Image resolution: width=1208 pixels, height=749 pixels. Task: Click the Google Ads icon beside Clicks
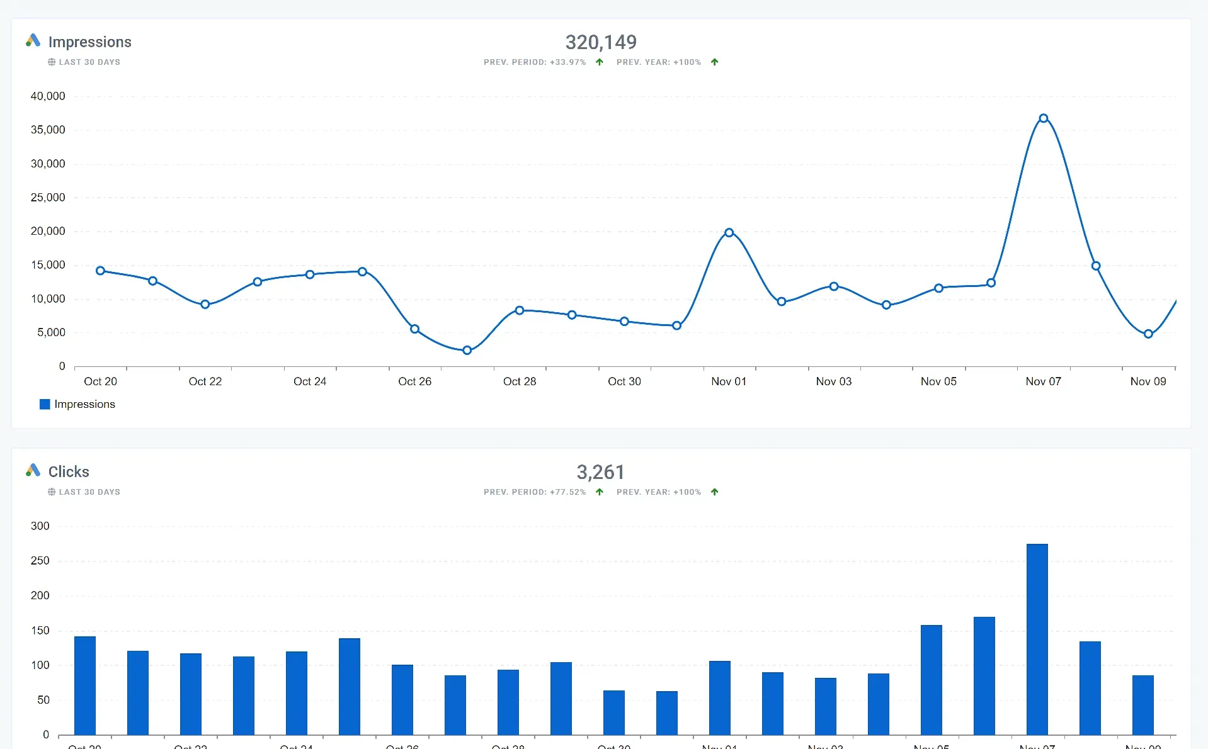coord(33,471)
